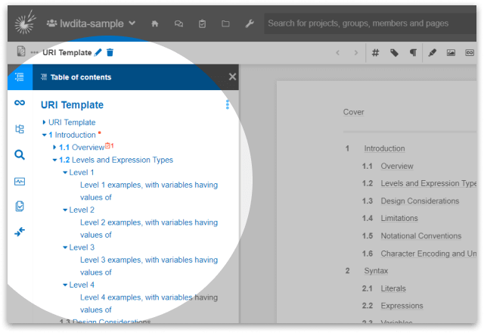Screen dimensions: 484x333
Task: Open the search sidebar panel
Action: 20,155
